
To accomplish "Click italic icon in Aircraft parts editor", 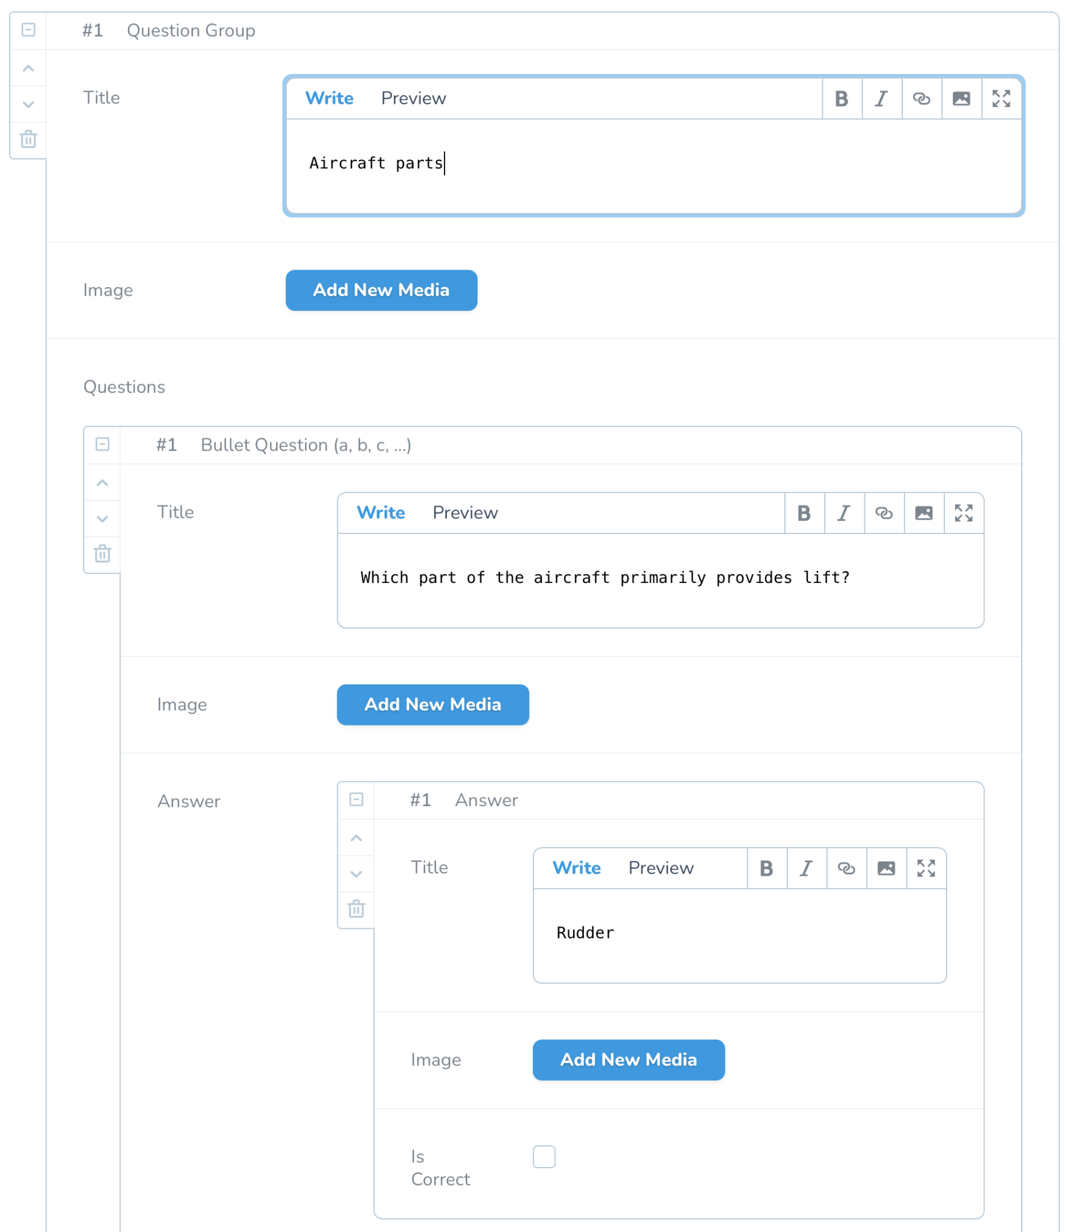I will (x=881, y=99).
